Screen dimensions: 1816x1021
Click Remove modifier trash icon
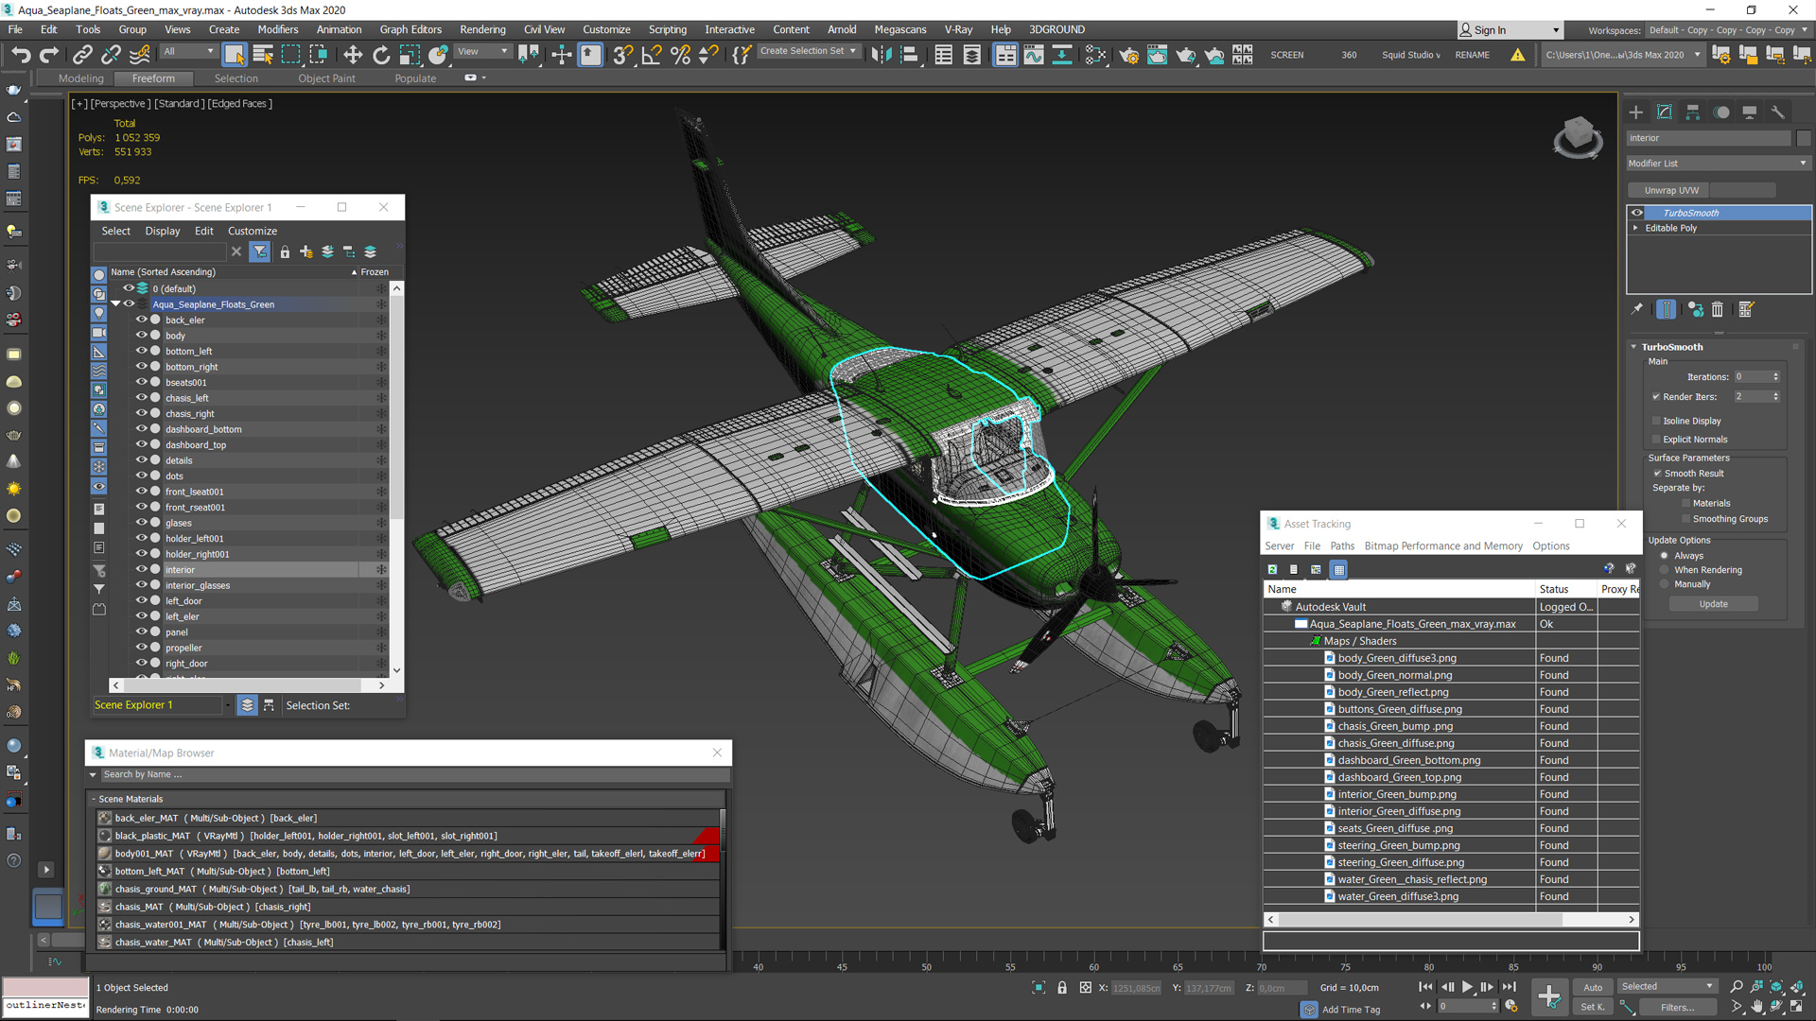pyautogui.click(x=1718, y=309)
